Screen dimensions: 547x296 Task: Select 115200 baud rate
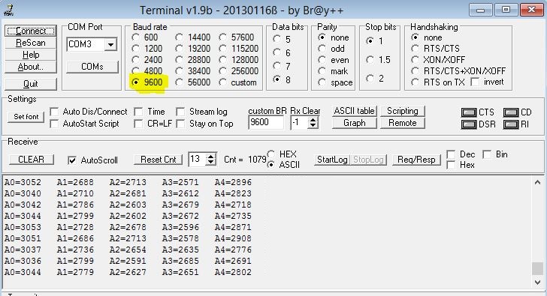222,49
